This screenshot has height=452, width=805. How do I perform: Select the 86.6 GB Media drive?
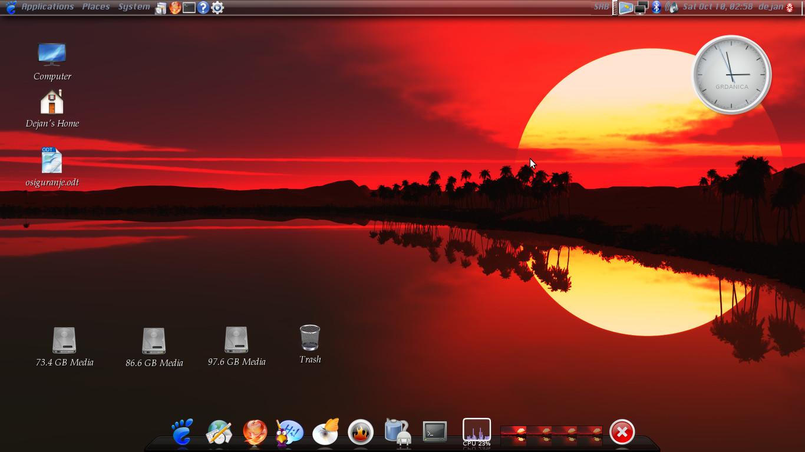[x=154, y=341]
